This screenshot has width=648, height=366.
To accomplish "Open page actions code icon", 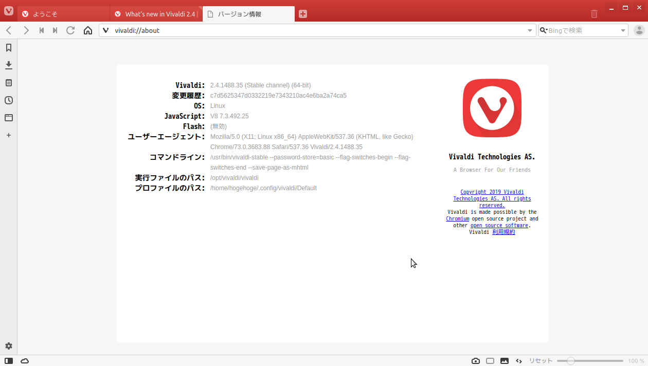I will click(519, 361).
